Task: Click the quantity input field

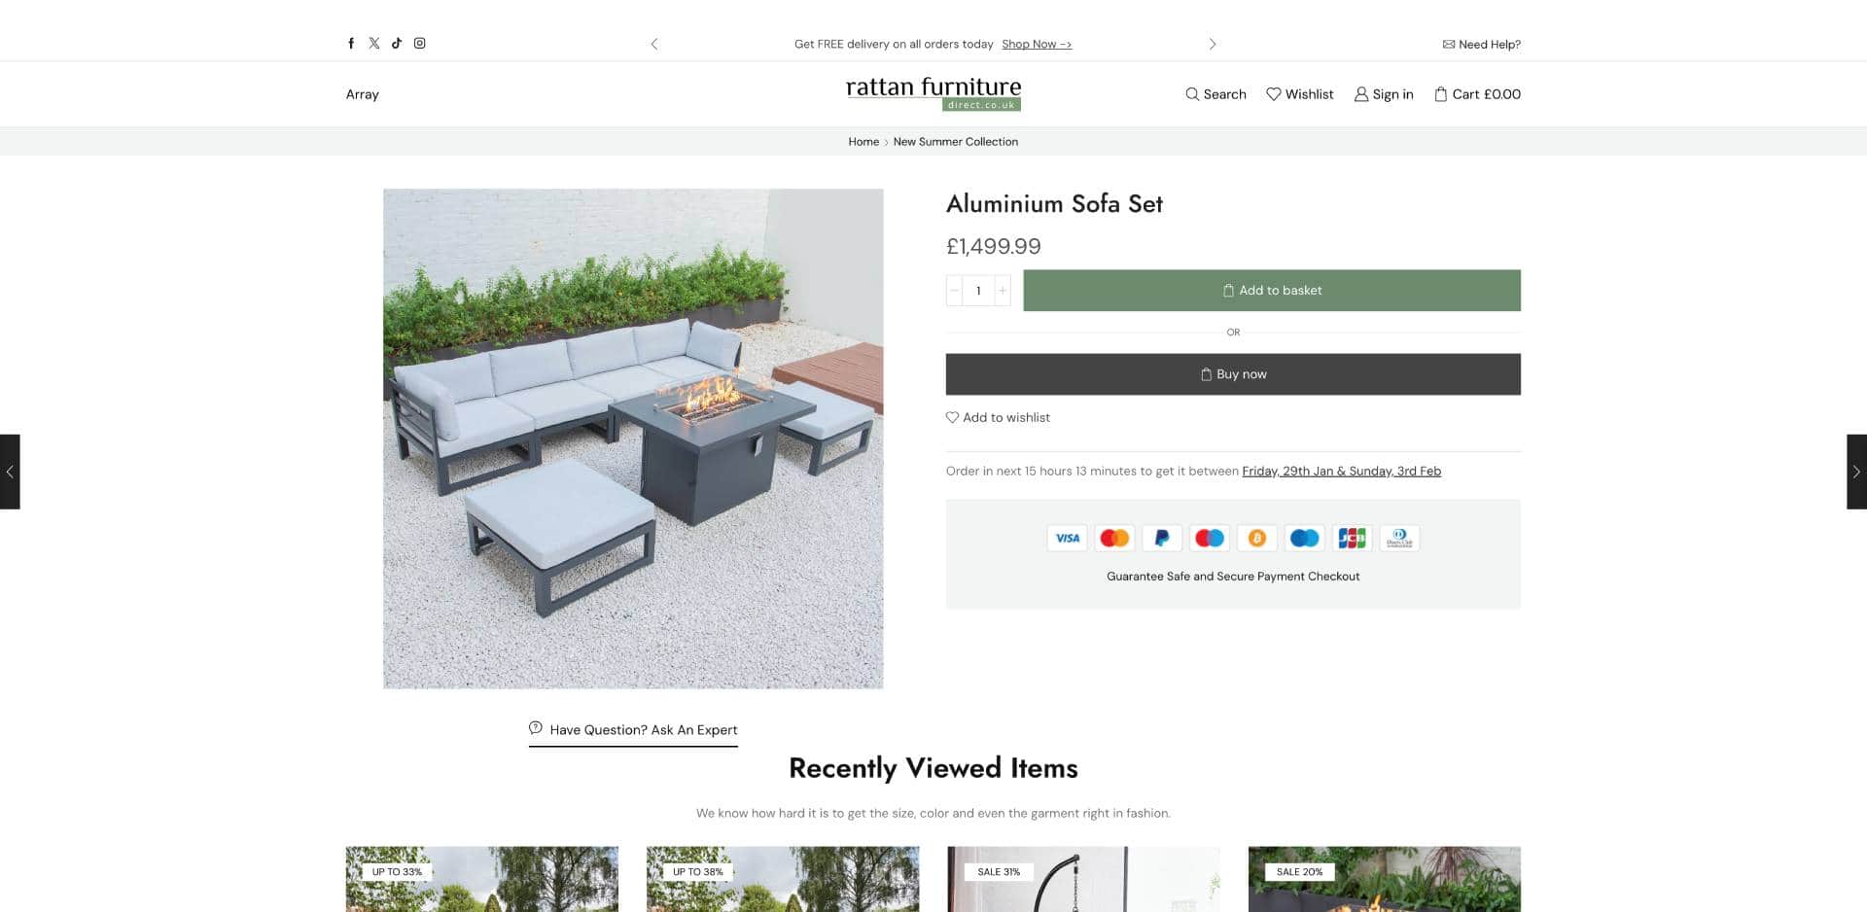Action: (978, 291)
